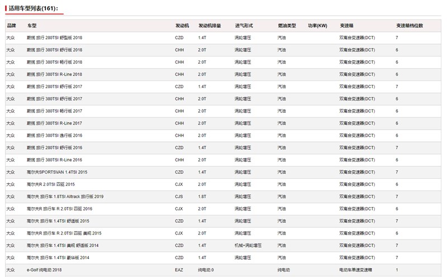Viewport: 447px width, 277px height.
Task: Click 双离合变速器(DCT) in the Alltrack 2019 row
Action: 357,197
